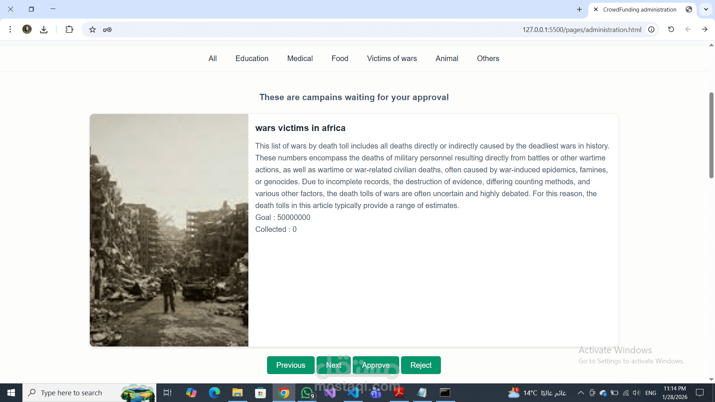Screen dimensions: 715x402
Task: Click the new tab plus button
Action: coord(579,9)
